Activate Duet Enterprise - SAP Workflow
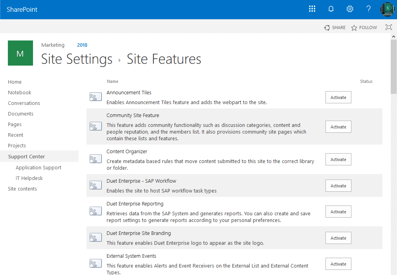397x275 pixels. point(338,185)
